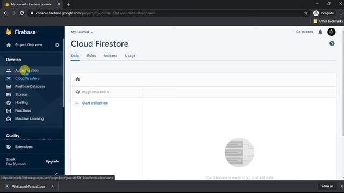Bookmark page with star icon
This screenshot has height=193, width=344.
pyautogui.click(x=306, y=13)
